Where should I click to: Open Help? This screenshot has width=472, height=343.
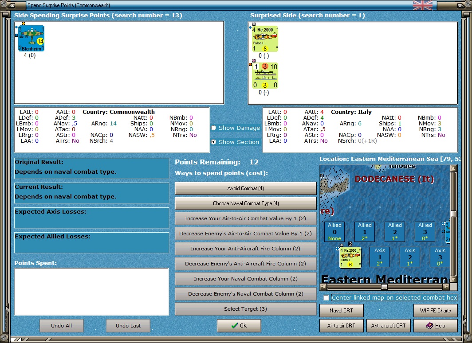pos(436,326)
